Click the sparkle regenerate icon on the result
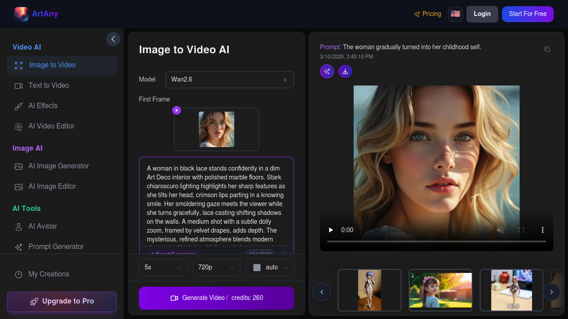 (x=327, y=71)
